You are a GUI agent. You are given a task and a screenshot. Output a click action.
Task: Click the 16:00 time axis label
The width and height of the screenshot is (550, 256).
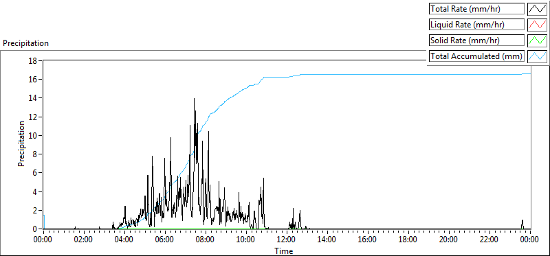pos(368,240)
